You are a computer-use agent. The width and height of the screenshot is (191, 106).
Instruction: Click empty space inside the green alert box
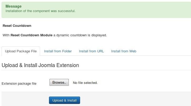tap(134, 10)
